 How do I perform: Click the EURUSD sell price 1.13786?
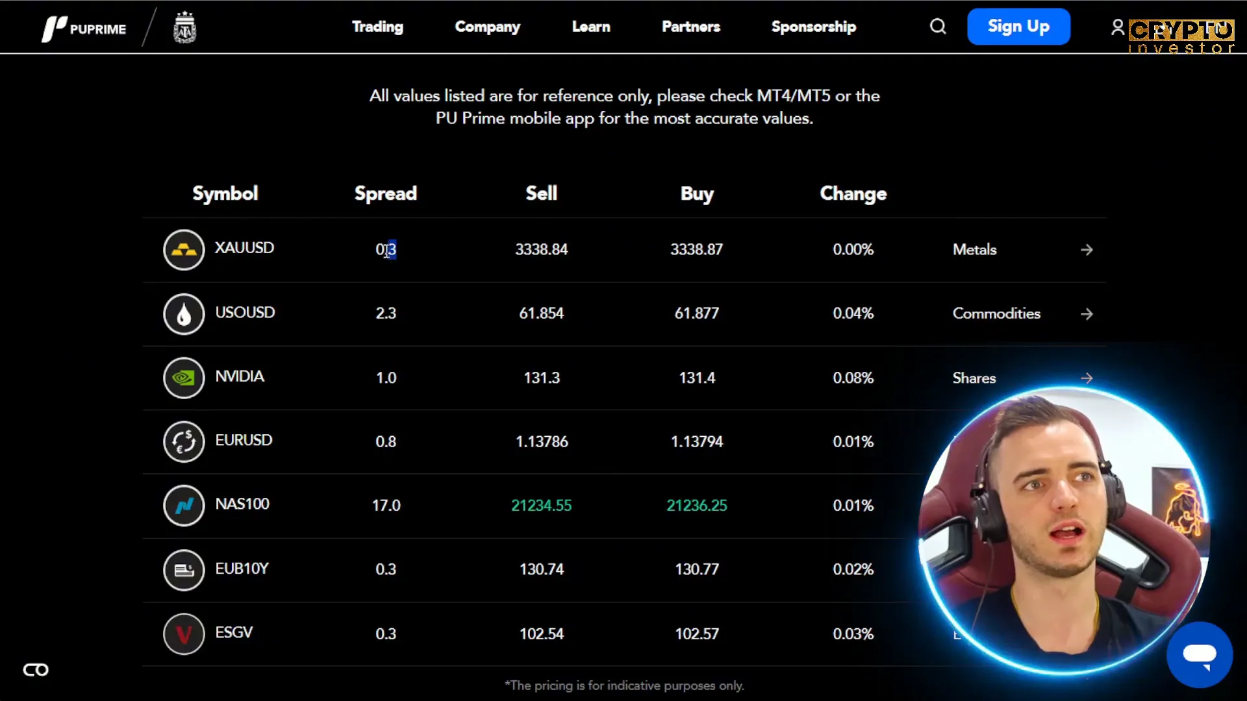542,441
